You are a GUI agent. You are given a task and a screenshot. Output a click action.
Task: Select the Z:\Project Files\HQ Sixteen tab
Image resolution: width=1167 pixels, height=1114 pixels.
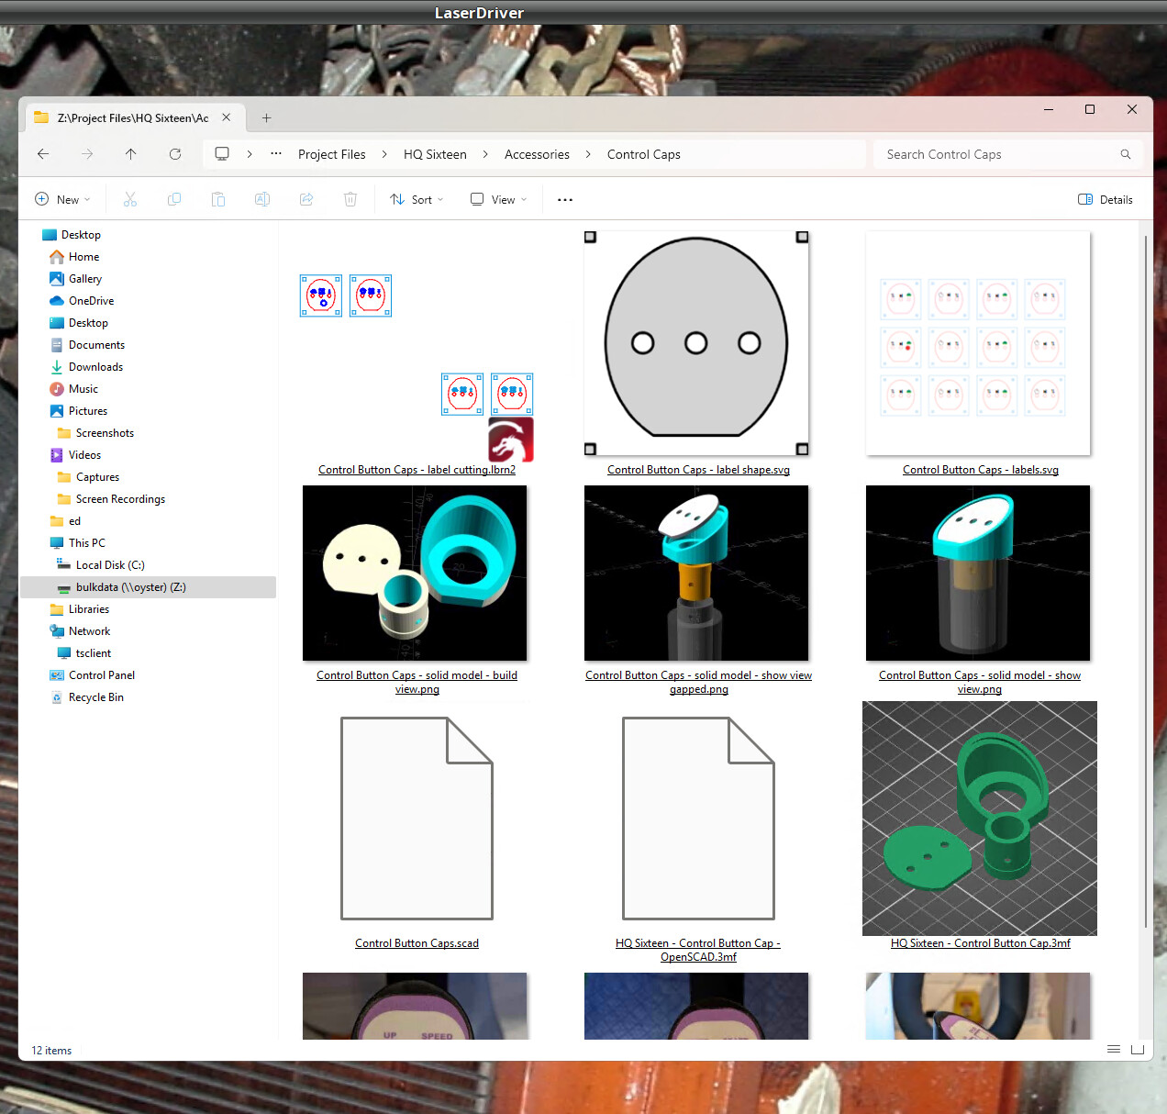click(133, 117)
